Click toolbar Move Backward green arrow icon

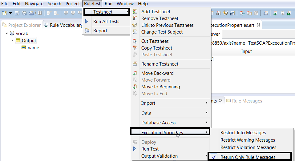tap(275, 13)
